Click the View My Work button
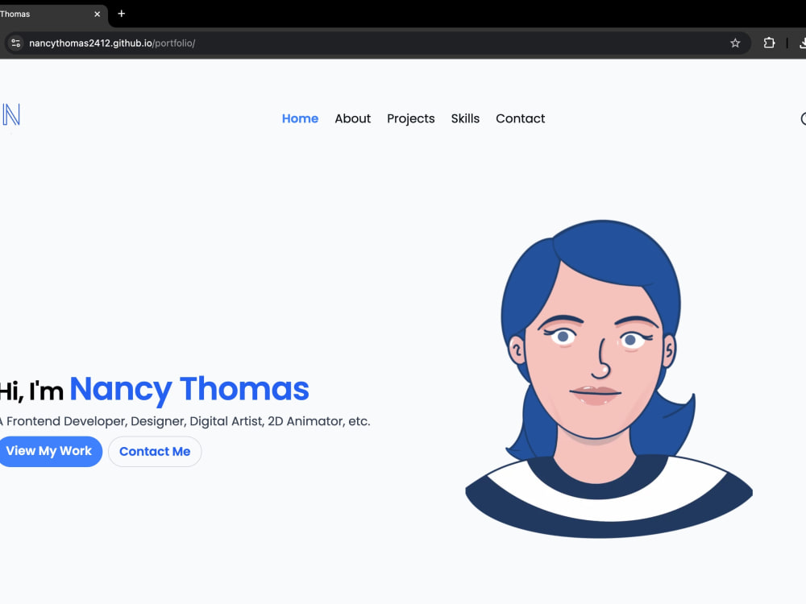The image size is (806, 604). click(x=49, y=452)
